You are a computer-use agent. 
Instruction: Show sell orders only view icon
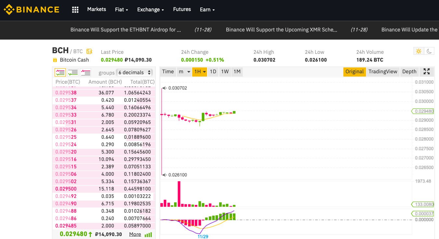(85, 72)
